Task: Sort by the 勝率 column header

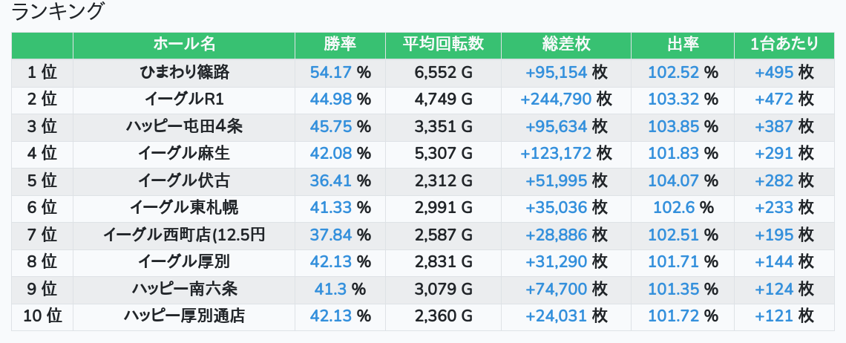Action: (x=340, y=45)
